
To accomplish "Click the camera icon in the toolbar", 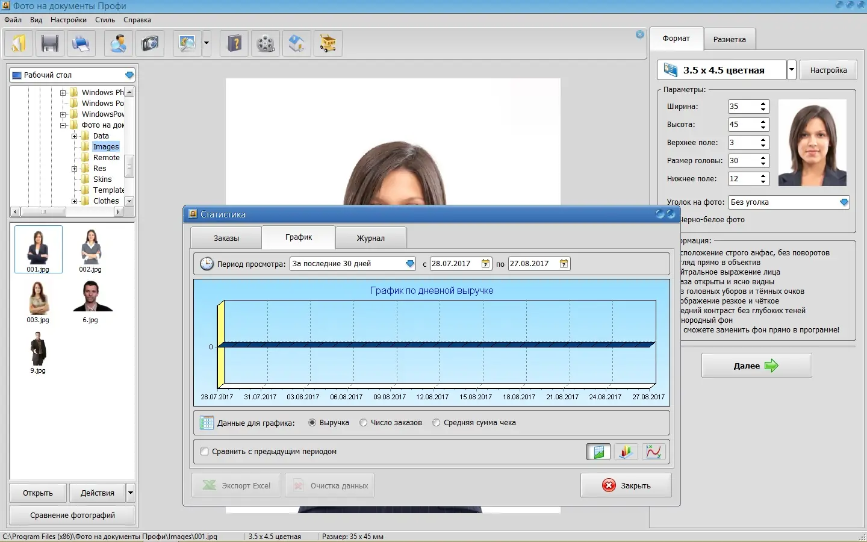I will coord(150,43).
